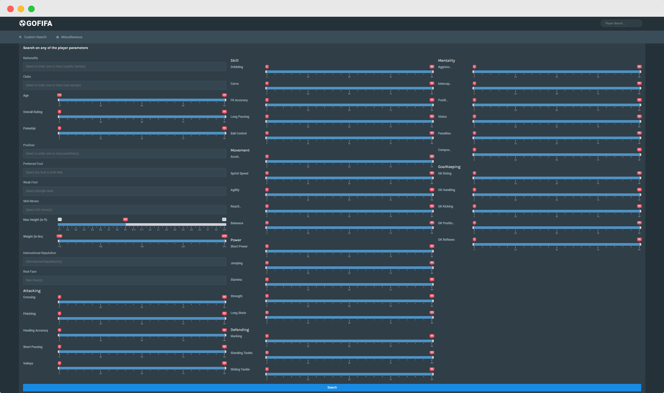Image resolution: width=664 pixels, height=393 pixels.
Task: Expand the Weak Foot strength selector
Action: tap(125, 191)
